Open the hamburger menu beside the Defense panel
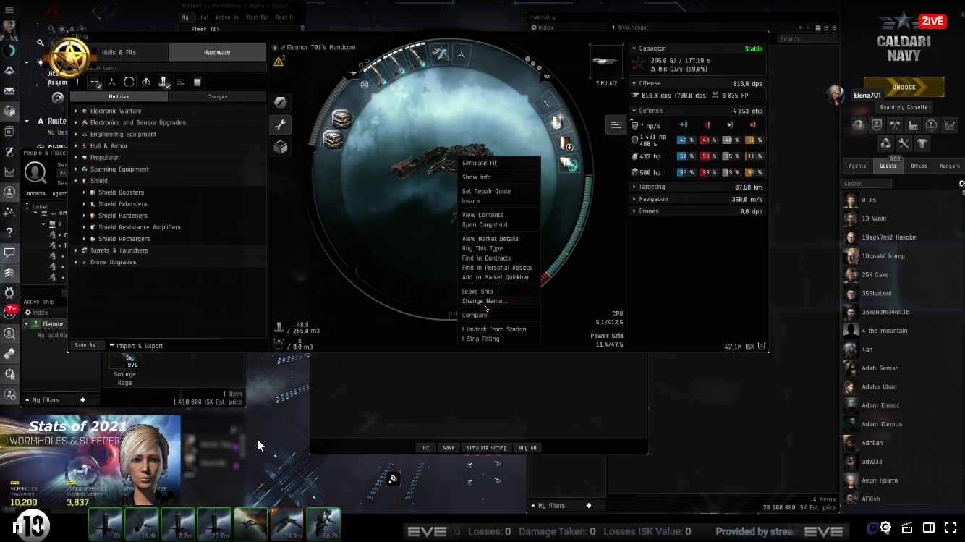This screenshot has width=965, height=542. [x=616, y=124]
